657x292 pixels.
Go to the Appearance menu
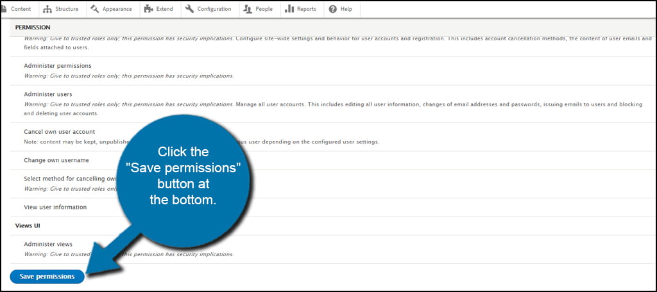117,9
